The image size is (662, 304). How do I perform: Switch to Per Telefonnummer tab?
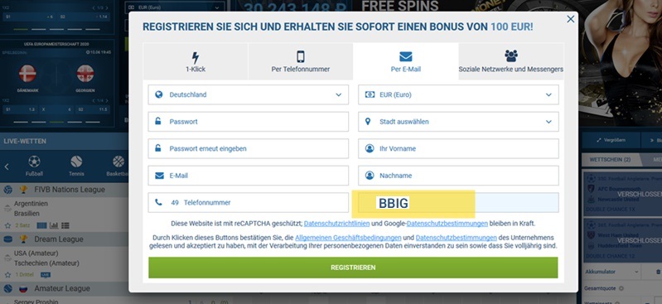tap(300, 61)
